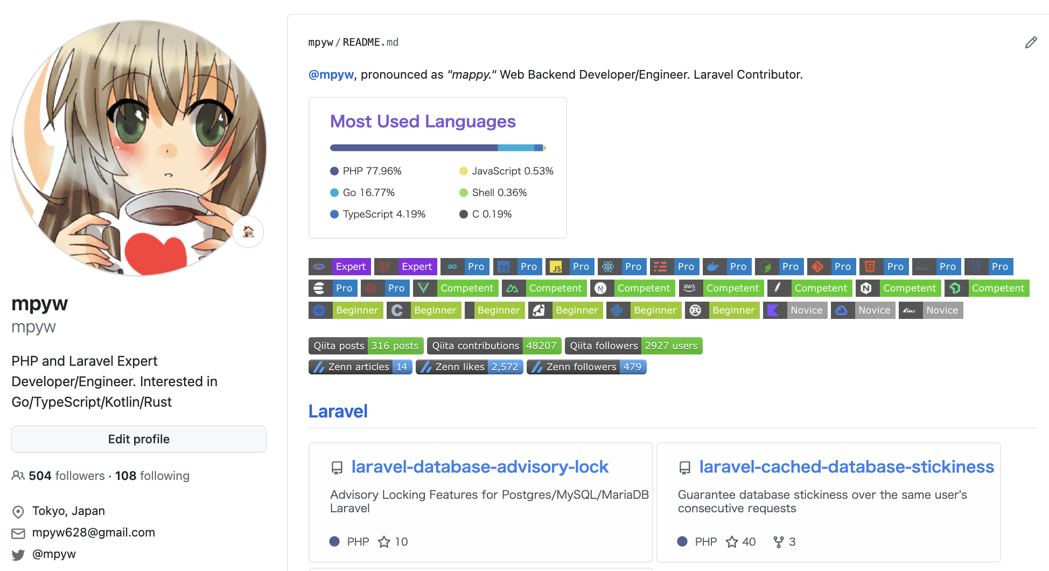The width and height of the screenshot is (1049, 571).
Task: Click the Python logo Beginner badge
Action: coord(644,310)
